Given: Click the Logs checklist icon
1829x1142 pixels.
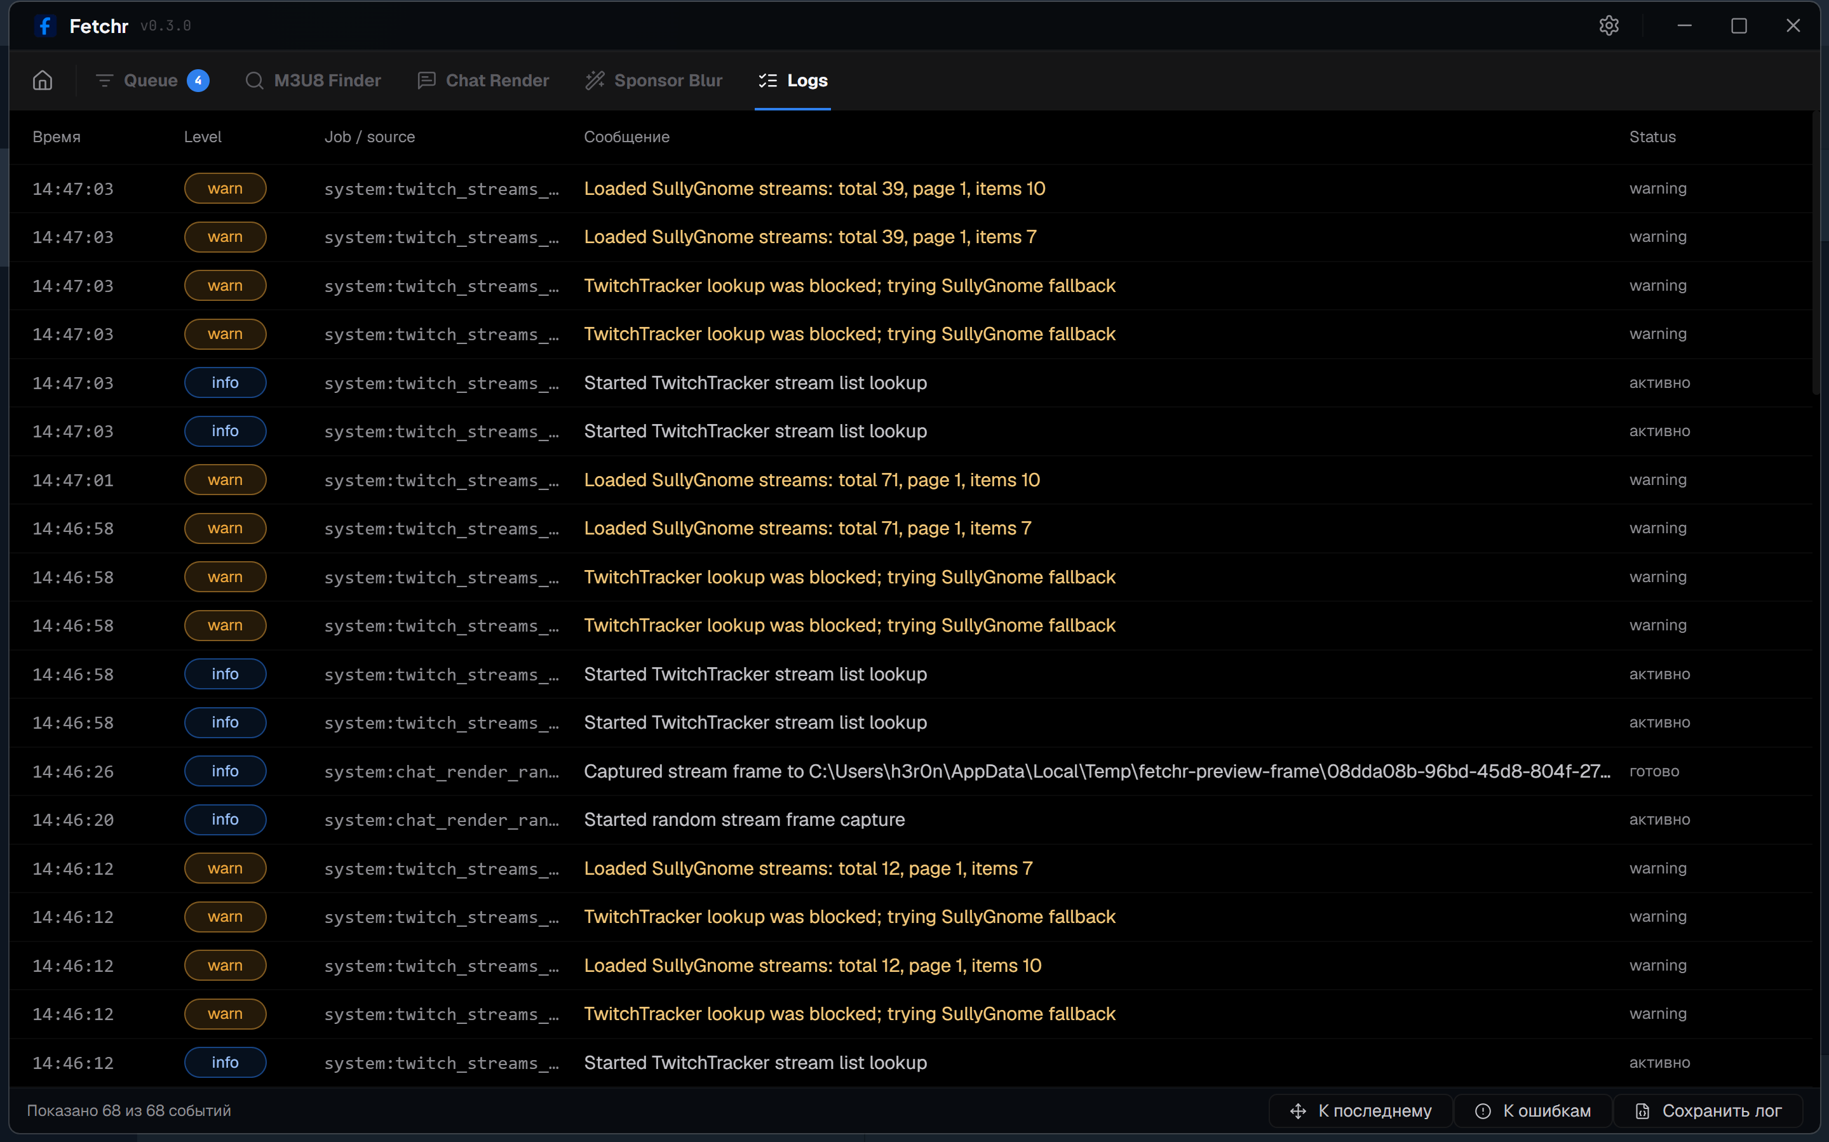Looking at the screenshot, I should [768, 80].
